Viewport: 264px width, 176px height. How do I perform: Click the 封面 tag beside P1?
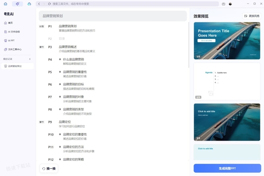(x=42, y=26)
